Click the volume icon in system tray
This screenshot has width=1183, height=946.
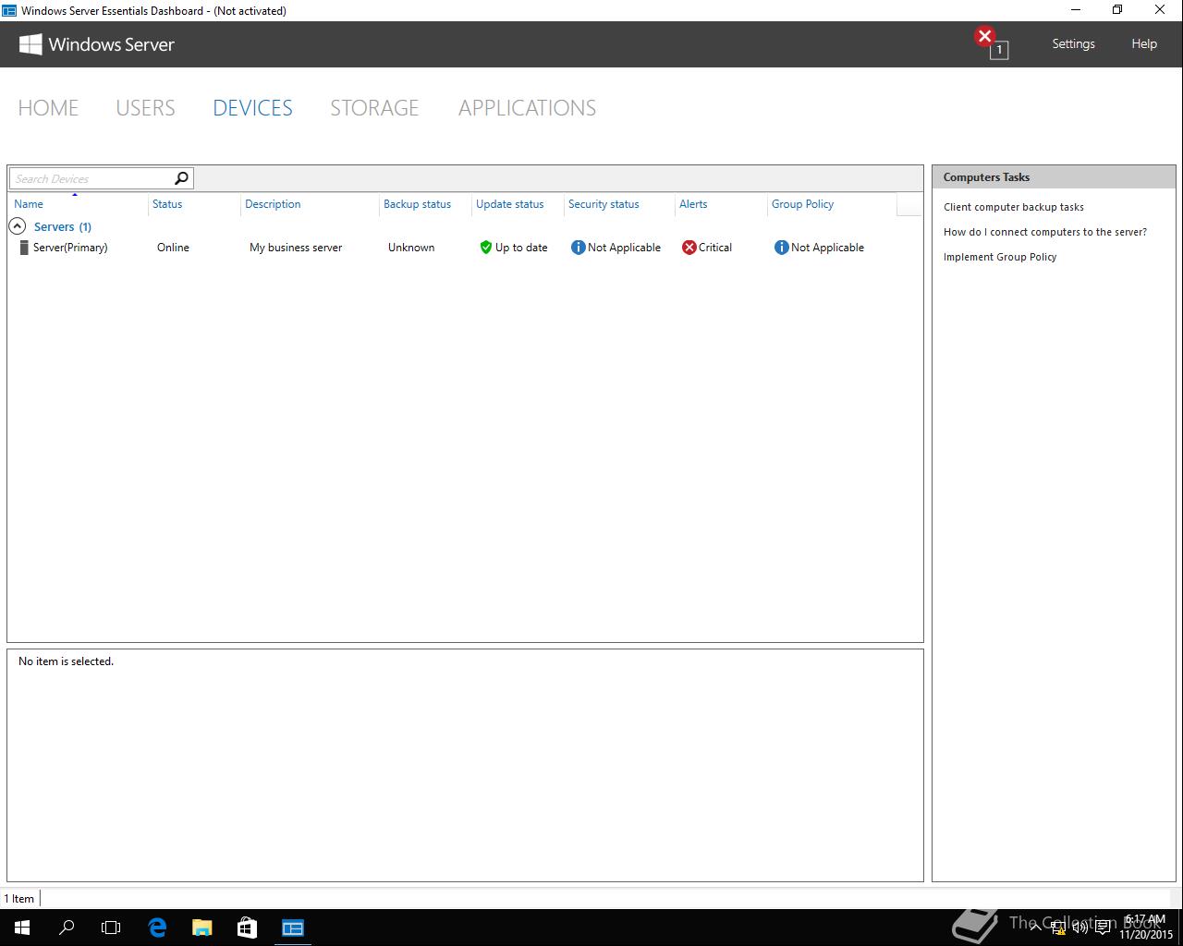(1079, 928)
